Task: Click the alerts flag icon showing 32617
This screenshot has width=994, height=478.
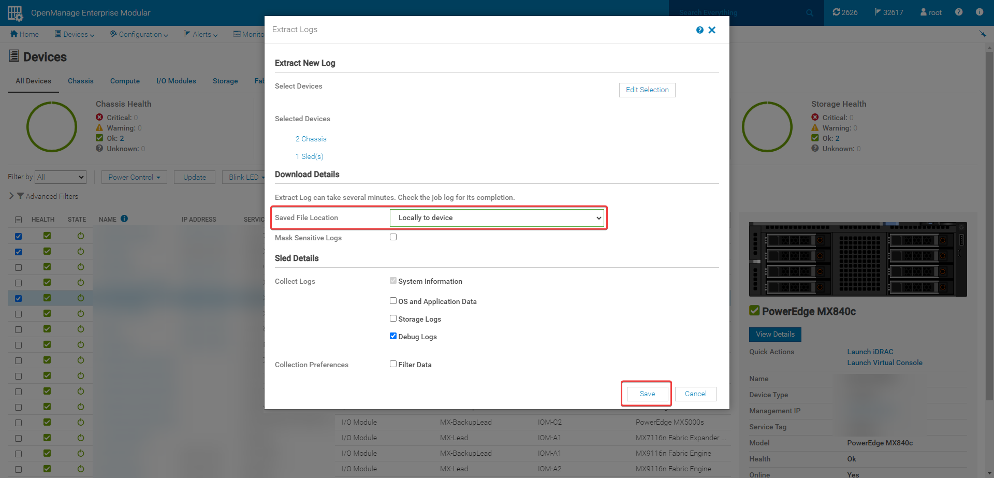Action: click(878, 12)
